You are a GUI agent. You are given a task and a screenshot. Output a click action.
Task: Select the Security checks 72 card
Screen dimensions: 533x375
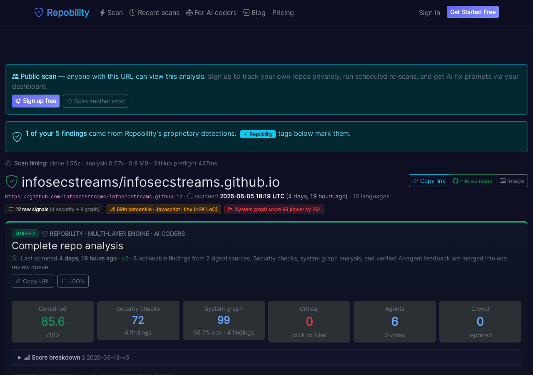138,320
